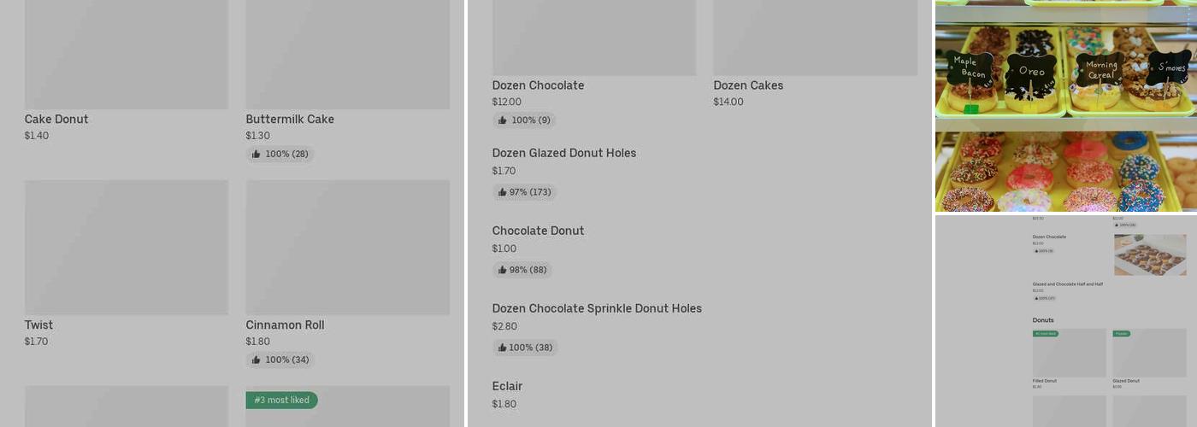Click the thumbs-up icon under Cinnamon Roll
Viewport: 1197px width, 427px height.
click(x=256, y=360)
